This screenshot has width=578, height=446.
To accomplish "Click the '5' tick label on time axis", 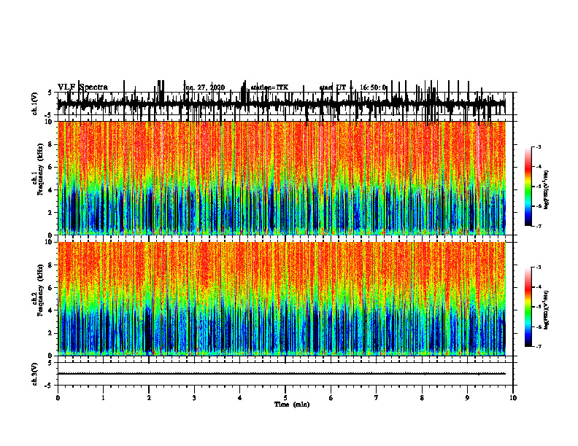I will click(285, 398).
